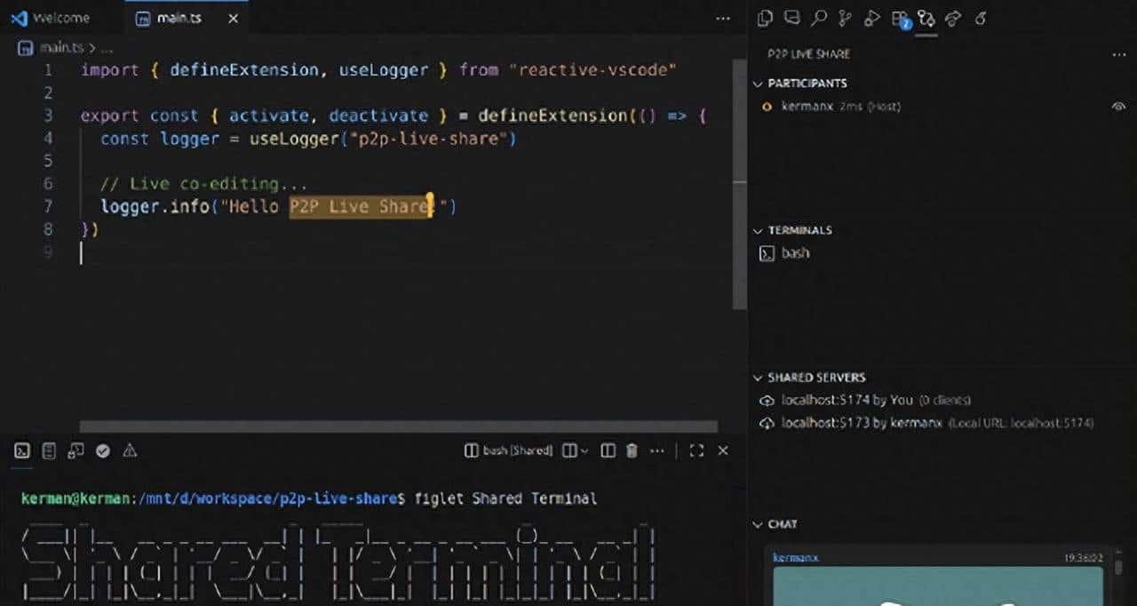Click the Terminal icon in panel toolbar
Screen dimensions: 1137x606
tap(21, 451)
